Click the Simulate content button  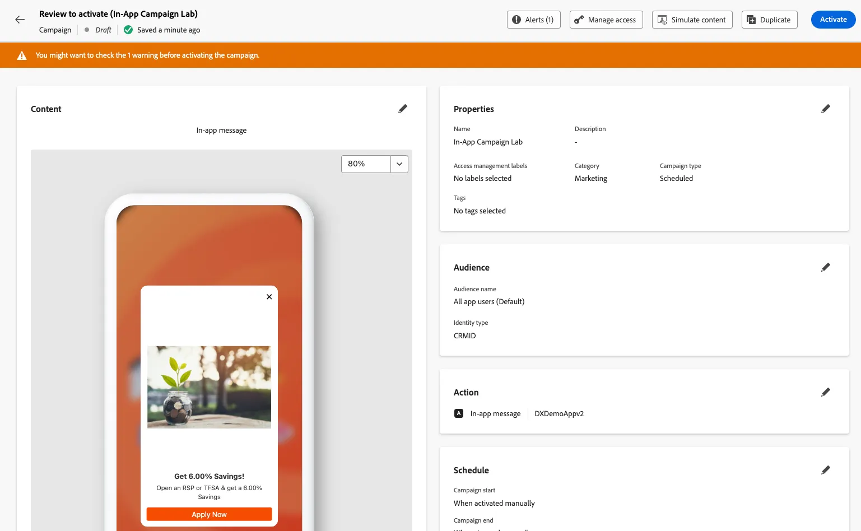tap(692, 20)
